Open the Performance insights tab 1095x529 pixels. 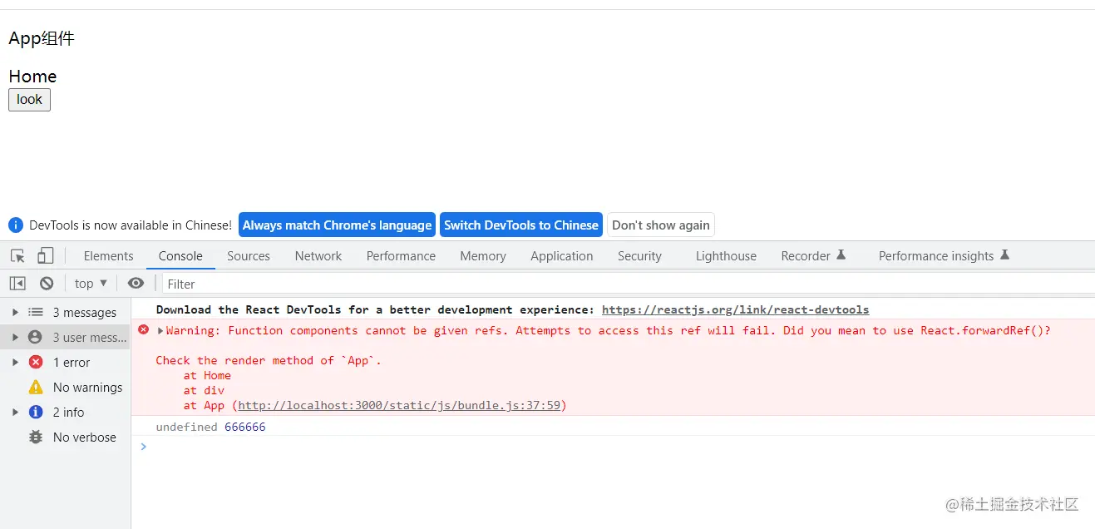(x=944, y=256)
